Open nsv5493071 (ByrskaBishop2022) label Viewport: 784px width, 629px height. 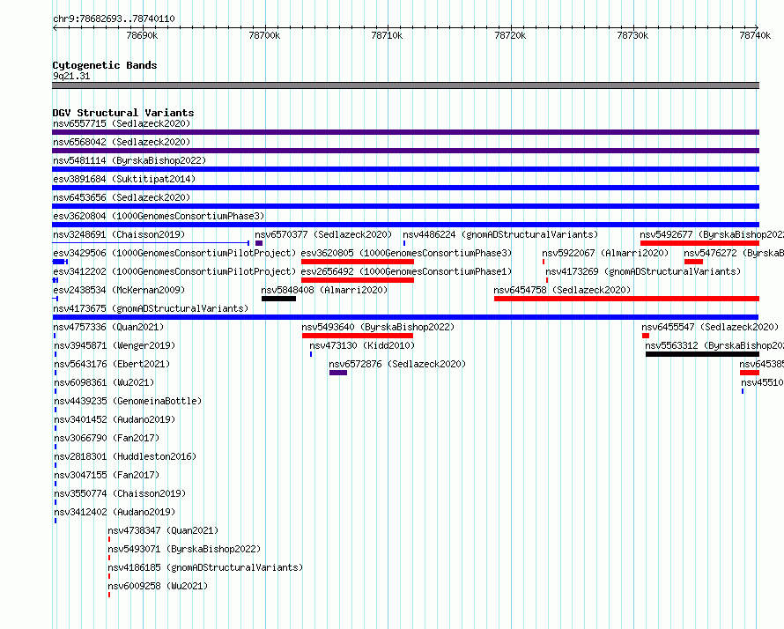click(x=184, y=549)
